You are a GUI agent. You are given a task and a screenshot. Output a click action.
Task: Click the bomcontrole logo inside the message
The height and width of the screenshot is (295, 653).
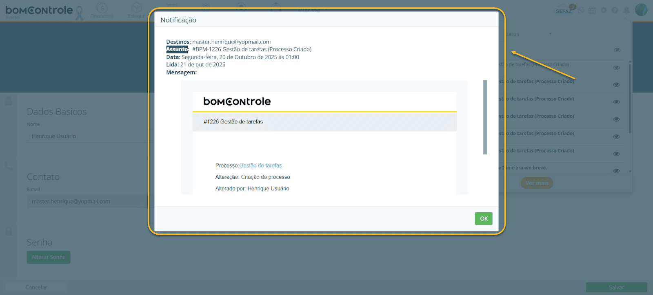(237, 101)
